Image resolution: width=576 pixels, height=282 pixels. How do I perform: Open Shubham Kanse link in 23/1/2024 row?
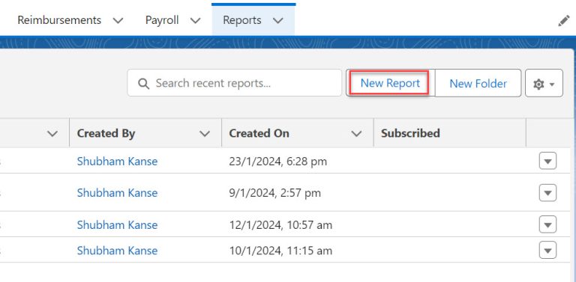click(x=117, y=161)
